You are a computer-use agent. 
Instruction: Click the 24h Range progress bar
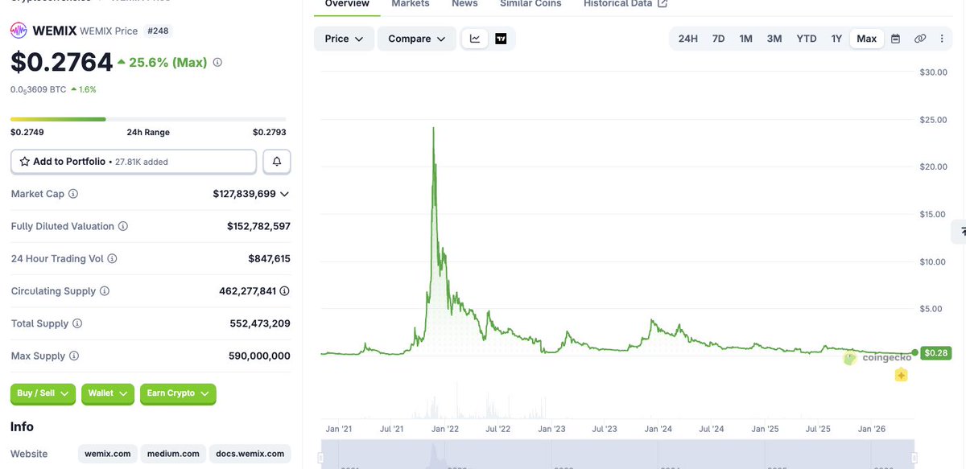click(148, 119)
